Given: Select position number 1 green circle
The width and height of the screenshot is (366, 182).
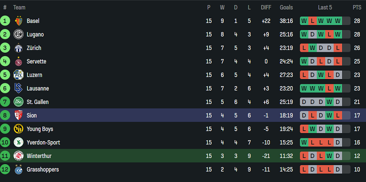Looking at the screenshot, I should pyautogui.click(x=5, y=21).
